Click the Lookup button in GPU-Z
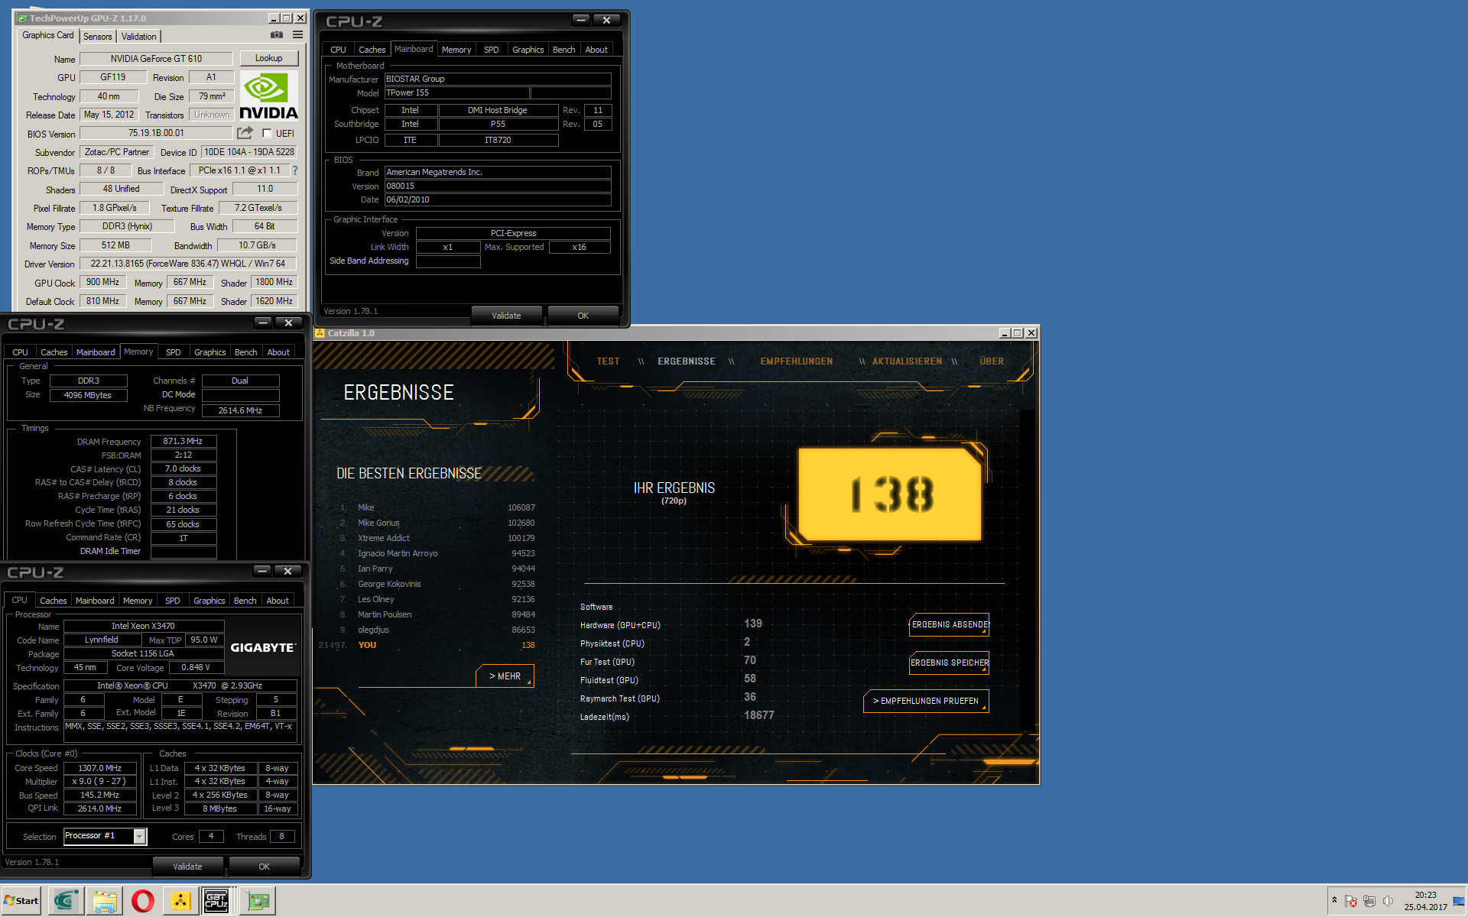 tap(268, 58)
